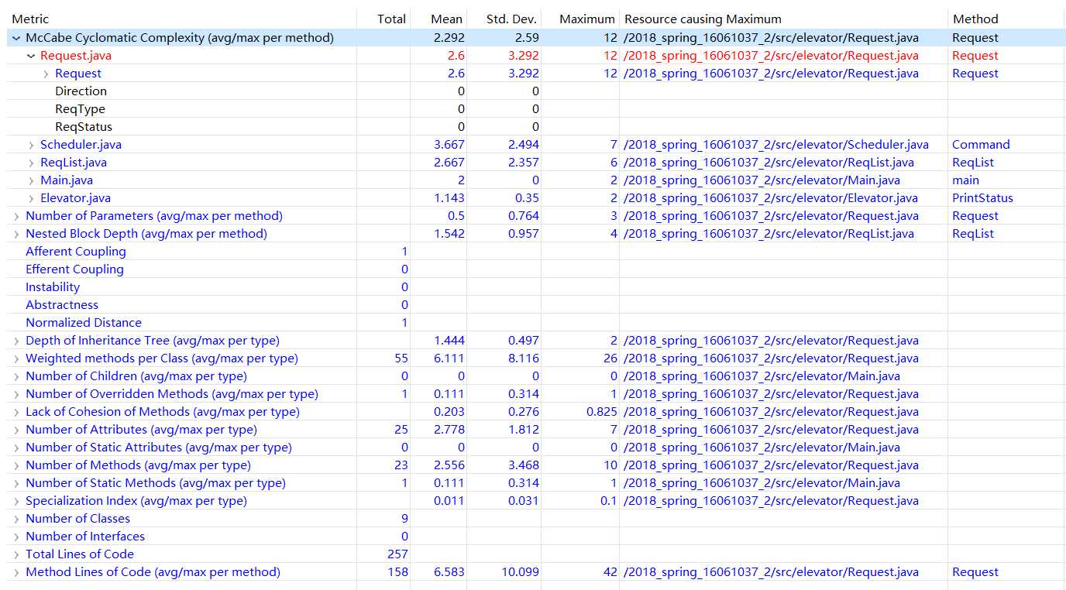Click Scheduler.java mean value 3.667

click(x=449, y=145)
